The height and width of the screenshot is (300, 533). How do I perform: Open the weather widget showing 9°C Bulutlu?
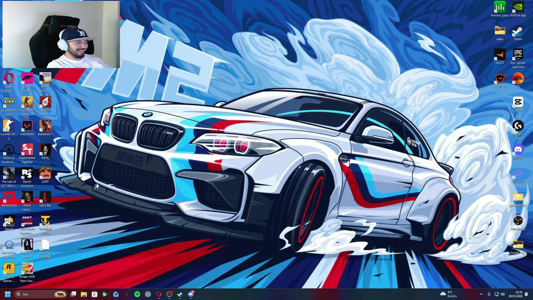pyautogui.click(x=448, y=294)
